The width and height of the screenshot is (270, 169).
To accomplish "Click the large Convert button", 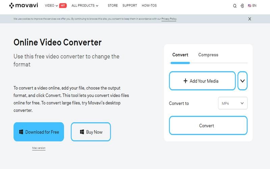I will (208, 125).
